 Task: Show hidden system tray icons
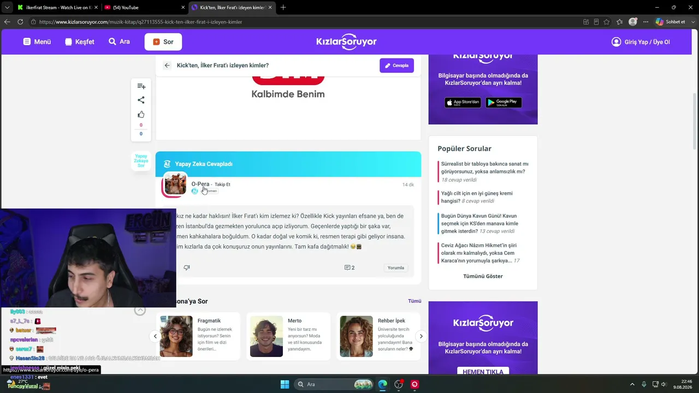click(x=632, y=384)
